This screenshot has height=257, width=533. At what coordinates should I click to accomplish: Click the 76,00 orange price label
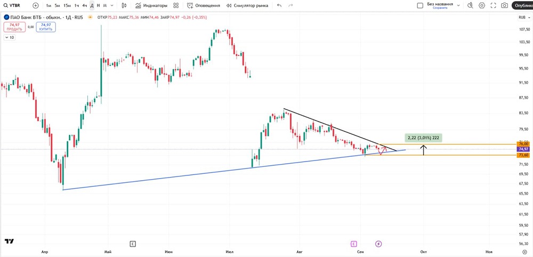523,144
